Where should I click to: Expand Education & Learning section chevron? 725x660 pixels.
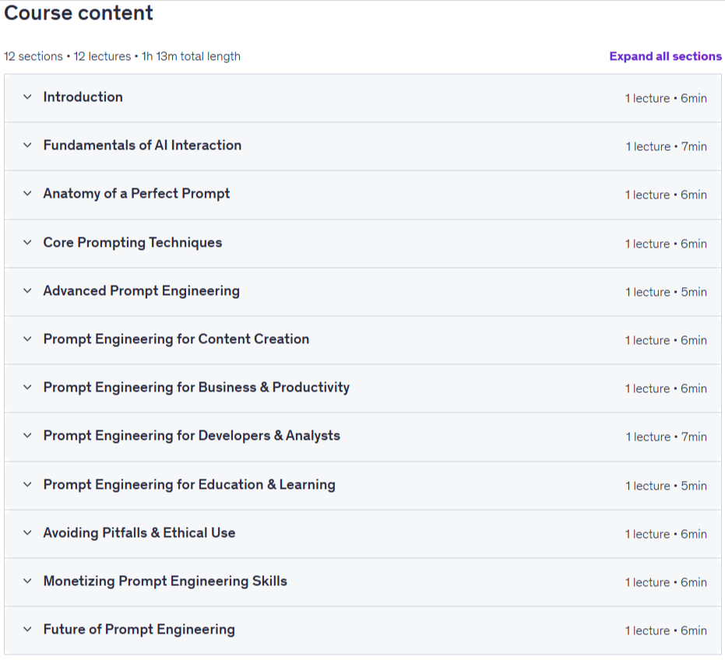click(x=28, y=484)
